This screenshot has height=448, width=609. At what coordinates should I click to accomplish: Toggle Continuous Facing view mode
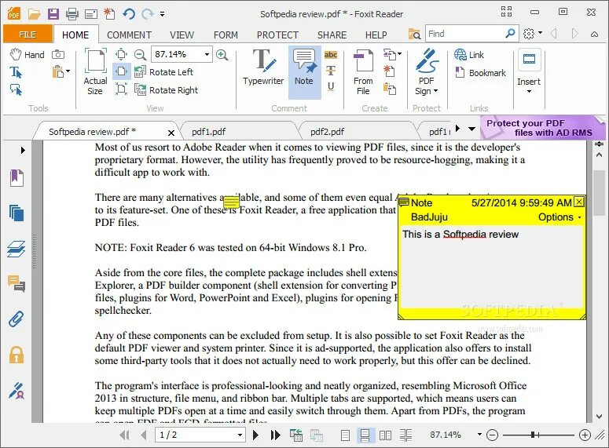click(406, 435)
